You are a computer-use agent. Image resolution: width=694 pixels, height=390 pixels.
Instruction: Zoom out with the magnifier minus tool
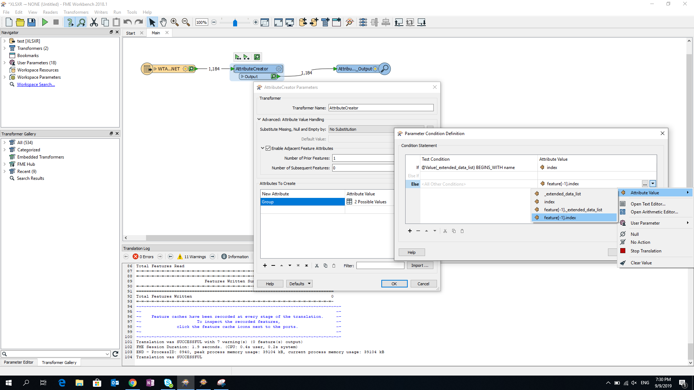(x=186, y=22)
